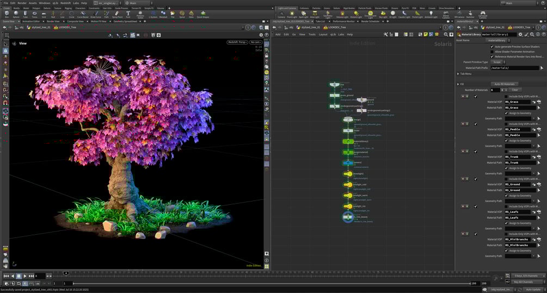
Task: Create a Point Light from the shelf
Action: click(292, 14)
